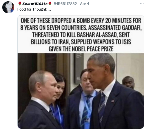148x132 pixels.
Task: Click the SnowWhite profile avatar picture
Action: click(8, 7)
